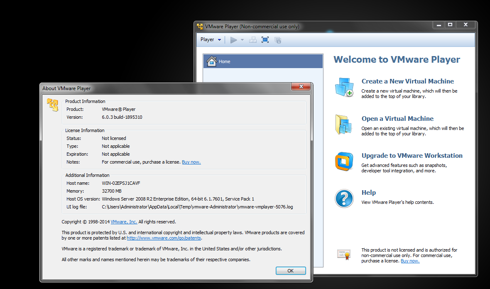Click the full screen mode toolbar icon
490x289 pixels.
[265, 40]
